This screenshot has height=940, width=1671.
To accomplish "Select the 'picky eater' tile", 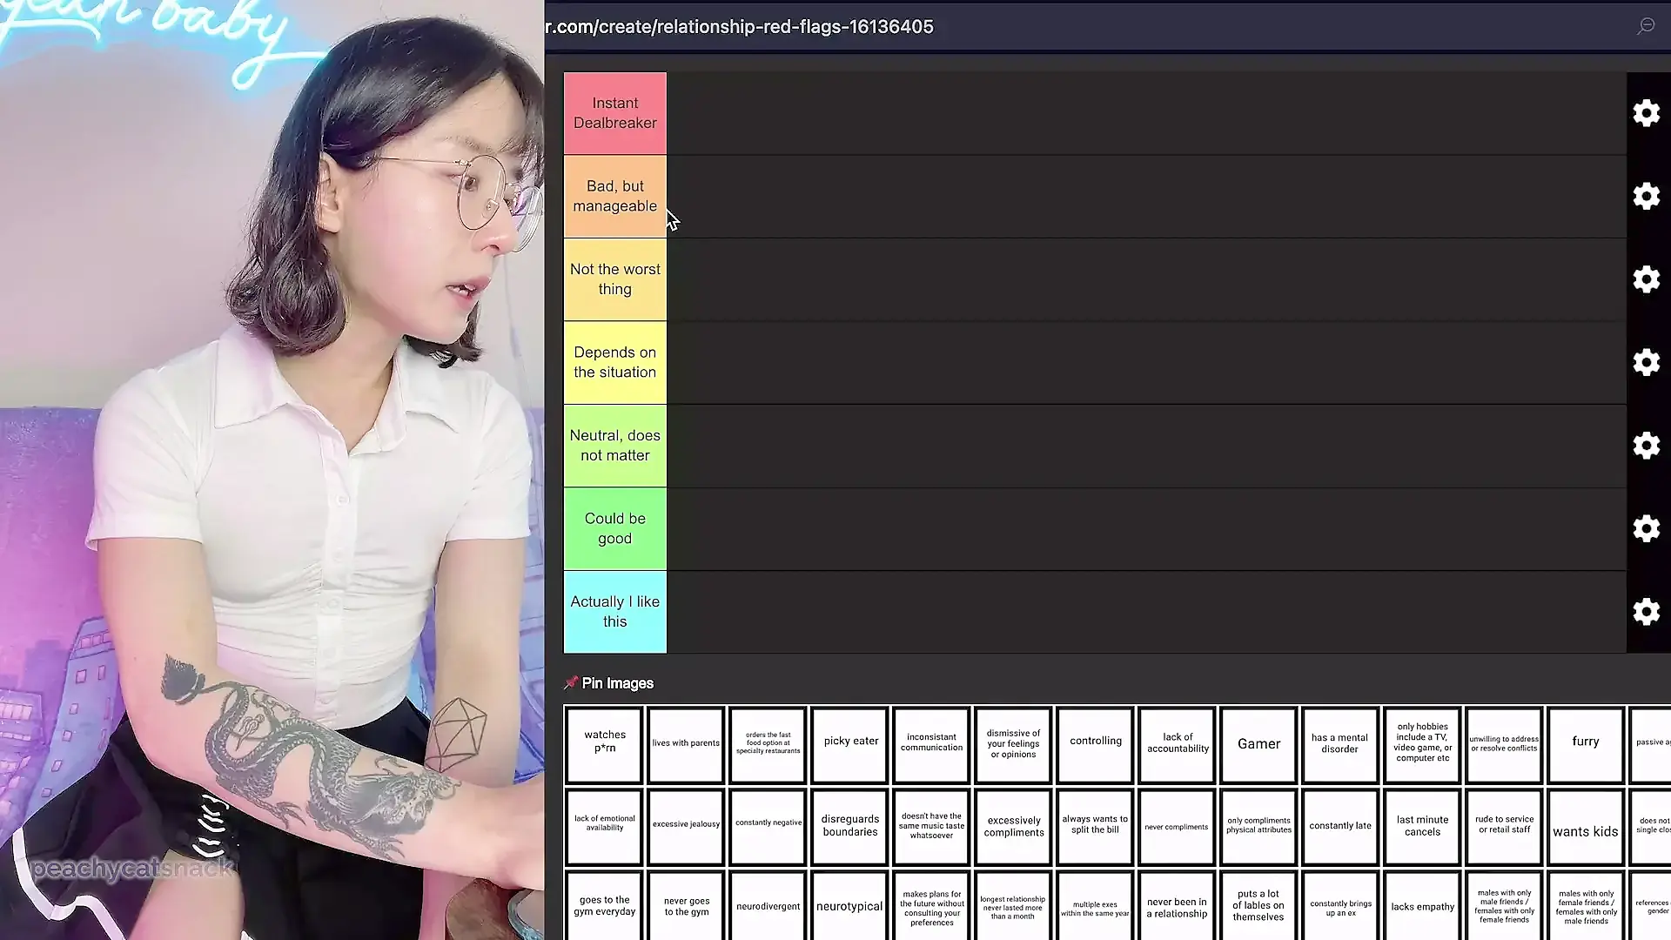I will click(850, 742).
